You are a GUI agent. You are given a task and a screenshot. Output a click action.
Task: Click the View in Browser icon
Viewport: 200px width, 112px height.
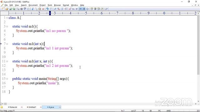[28, 9]
